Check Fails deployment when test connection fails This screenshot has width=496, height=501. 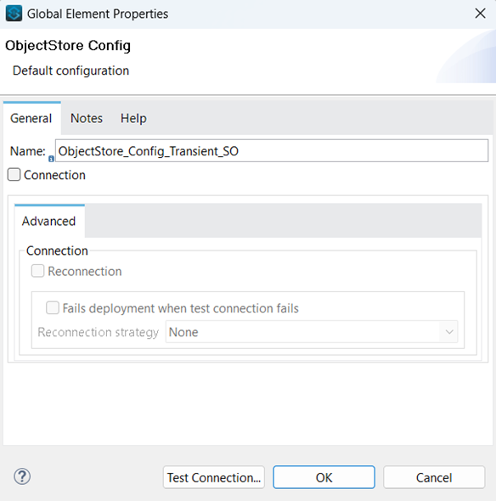53,308
